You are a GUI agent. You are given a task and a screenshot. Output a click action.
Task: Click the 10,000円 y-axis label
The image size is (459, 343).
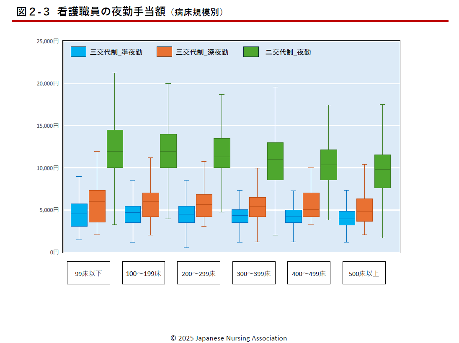(48, 168)
